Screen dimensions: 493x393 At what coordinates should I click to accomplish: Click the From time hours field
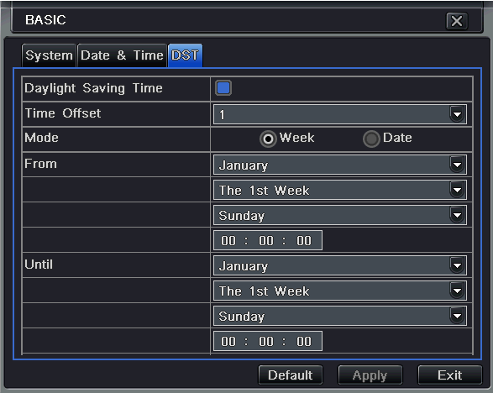point(228,240)
